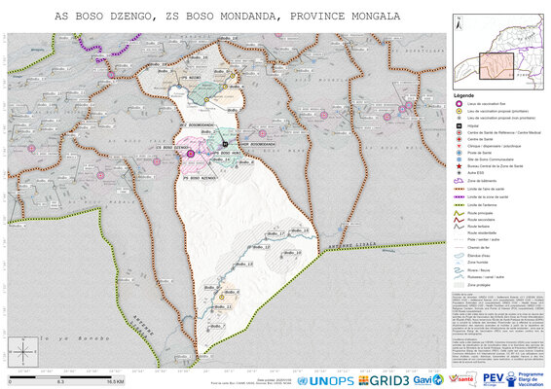Click the Clinique / dispensaire legend triangle icon
The width and height of the screenshot is (551, 389).
[x=459, y=146]
